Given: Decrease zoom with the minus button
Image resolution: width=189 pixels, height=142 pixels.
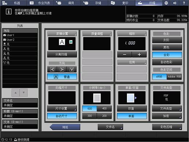Looking at the screenshot, I should 124,55.
